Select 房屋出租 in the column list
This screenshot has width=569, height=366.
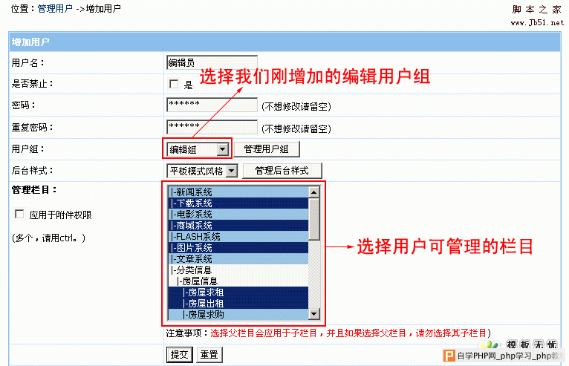pos(238,303)
